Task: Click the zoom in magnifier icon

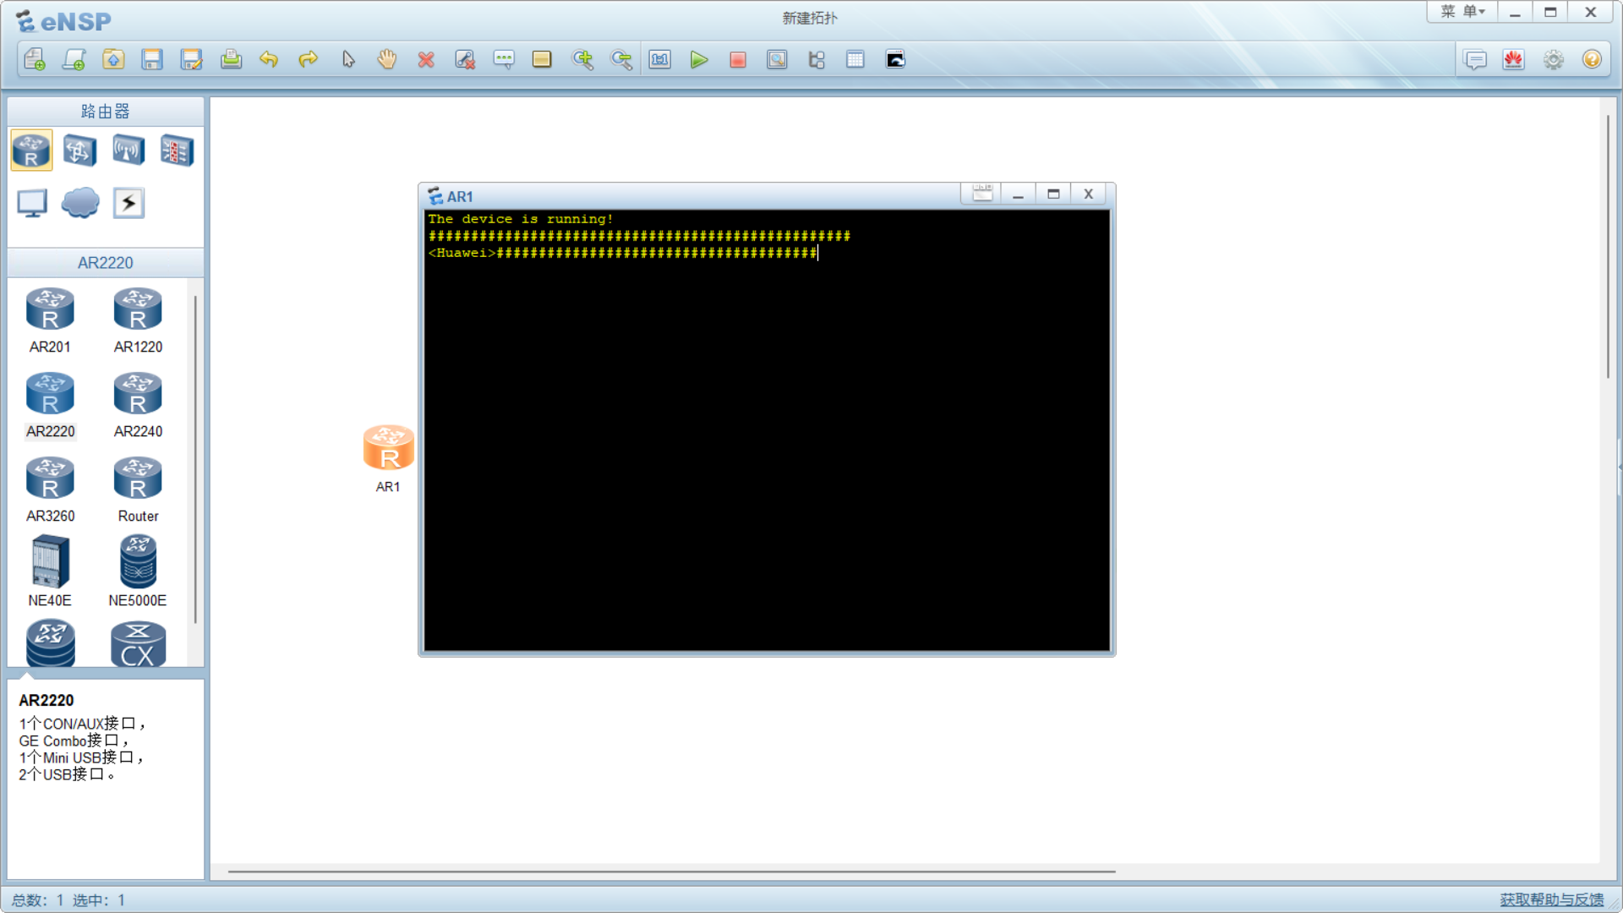Action: point(582,60)
